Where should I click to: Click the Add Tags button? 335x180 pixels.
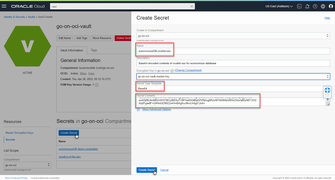coord(82,38)
